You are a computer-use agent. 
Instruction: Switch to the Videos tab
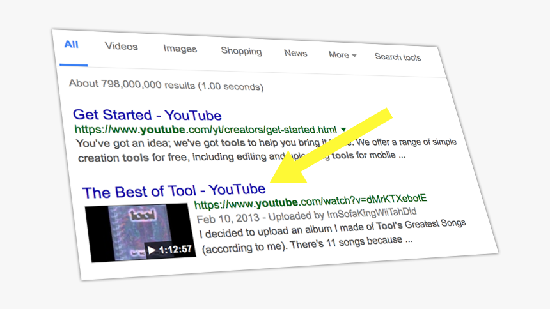pos(122,46)
